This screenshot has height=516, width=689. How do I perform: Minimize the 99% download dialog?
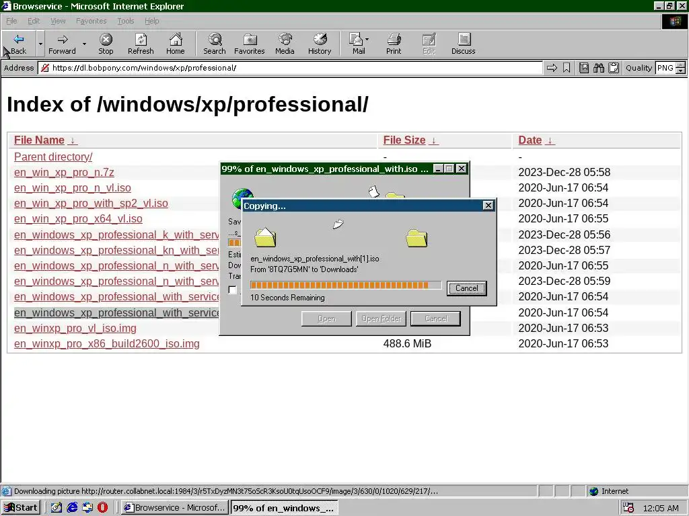click(x=438, y=169)
